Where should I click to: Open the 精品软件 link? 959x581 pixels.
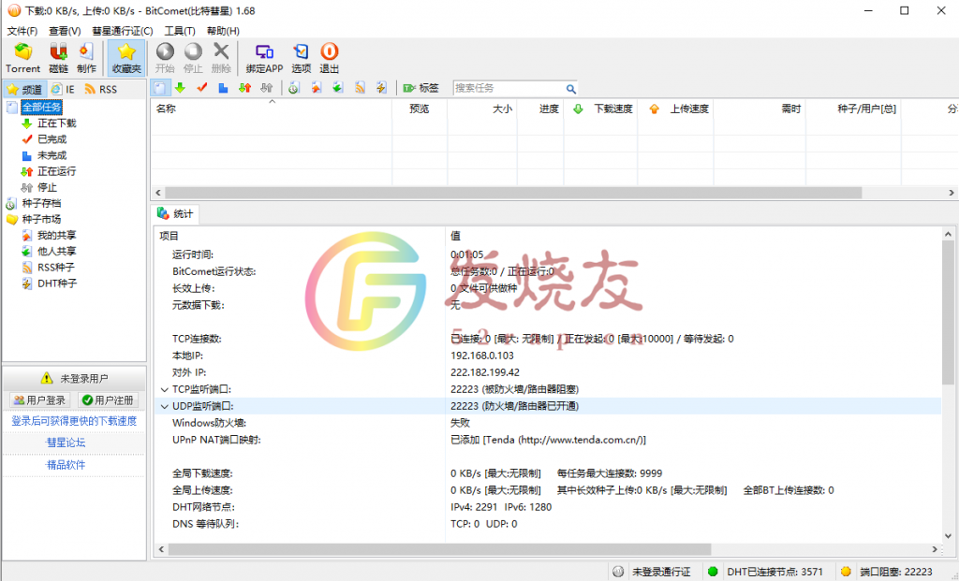(x=66, y=465)
